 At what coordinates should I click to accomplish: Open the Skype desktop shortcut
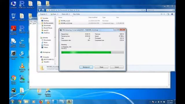coord(22,55)
